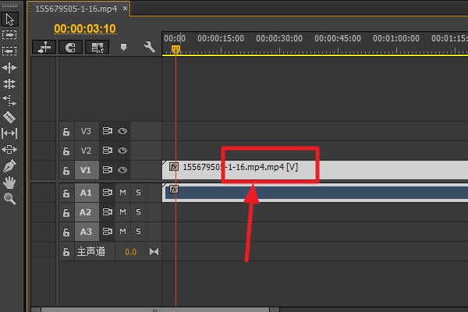Mute audio track A1
468x312 pixels.
click(122, 193)
